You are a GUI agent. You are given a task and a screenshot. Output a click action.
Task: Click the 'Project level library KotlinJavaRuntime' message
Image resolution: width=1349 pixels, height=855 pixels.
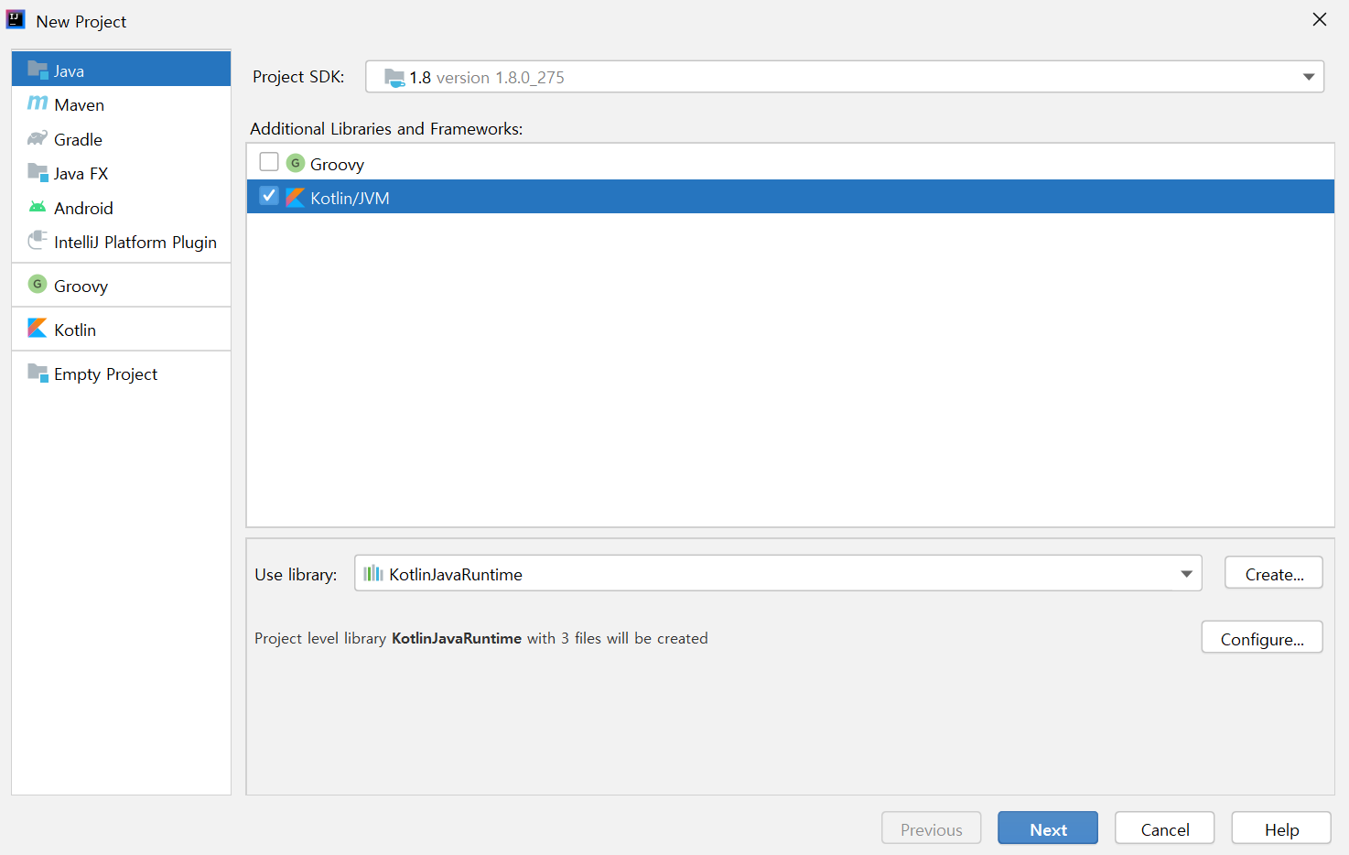(481, 638)
